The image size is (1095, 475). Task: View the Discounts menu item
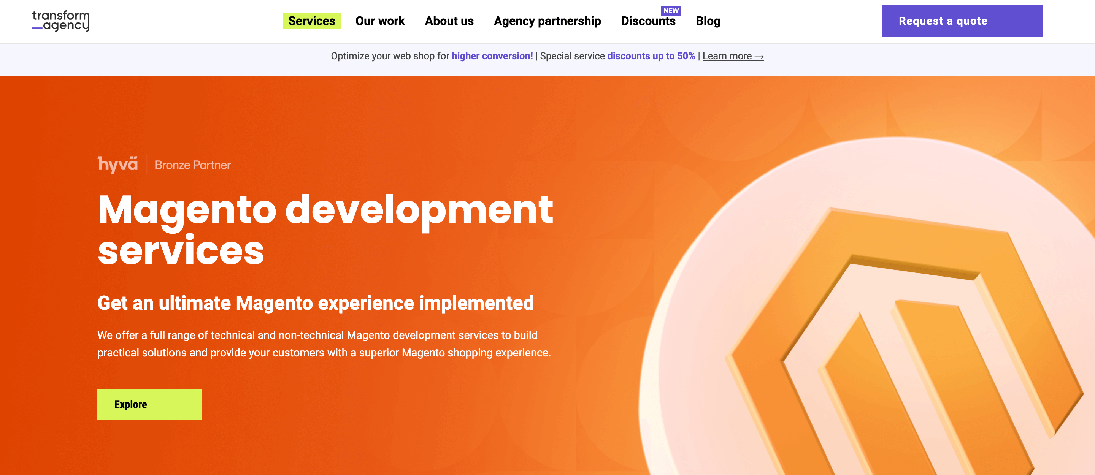[649, 21]
